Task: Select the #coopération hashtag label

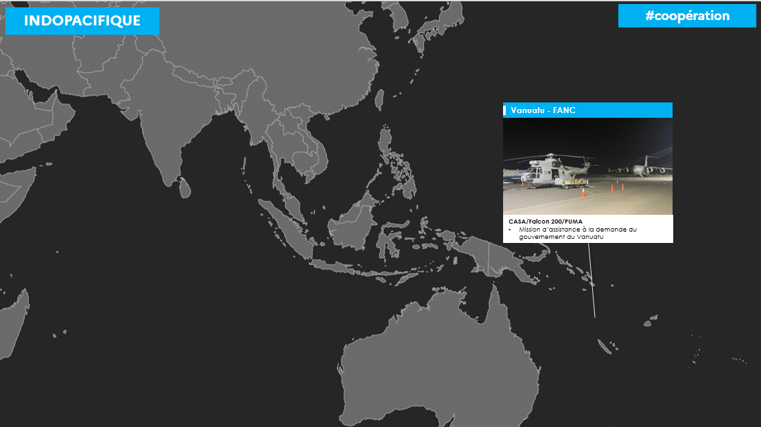Action: (x=687, y=15)
